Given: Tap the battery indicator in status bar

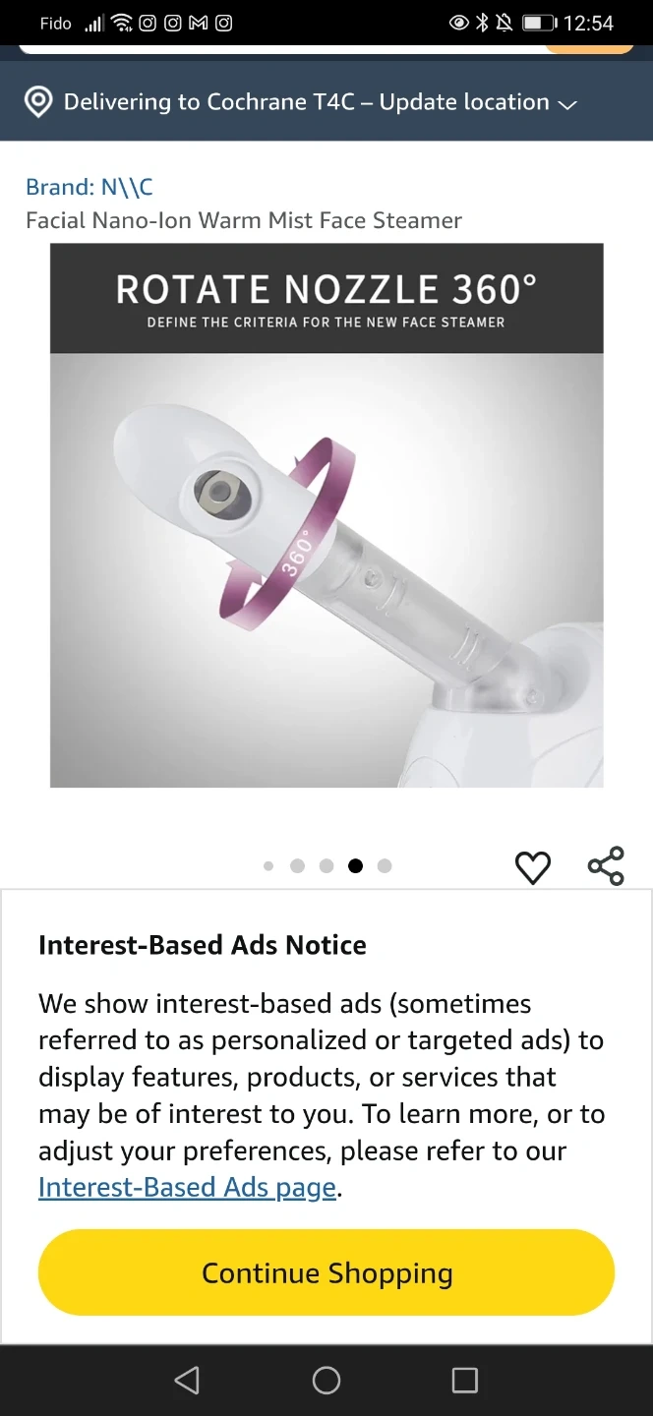Looking at the screenshot, I should pos(539,23).
